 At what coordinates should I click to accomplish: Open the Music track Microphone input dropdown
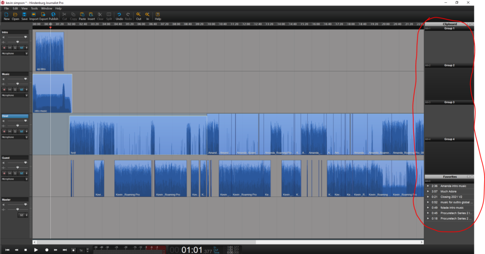click(27, 95)
